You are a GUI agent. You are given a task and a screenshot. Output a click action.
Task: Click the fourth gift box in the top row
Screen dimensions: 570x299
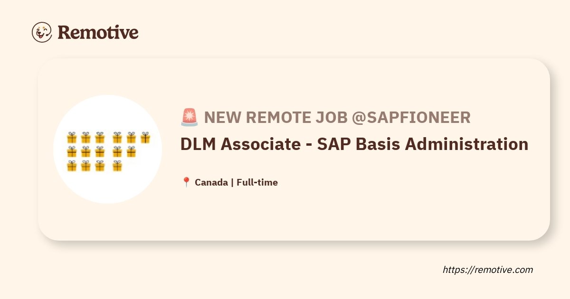[x=117, y=138]
